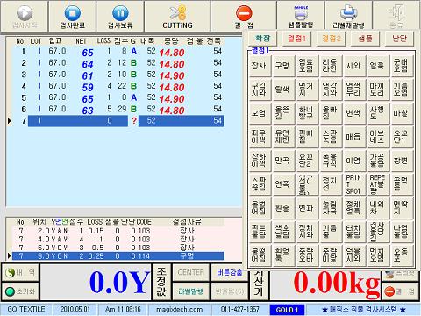The image size is (421, 316).
Task: Click the 0.0Y length display
Action: coord(96,282)
